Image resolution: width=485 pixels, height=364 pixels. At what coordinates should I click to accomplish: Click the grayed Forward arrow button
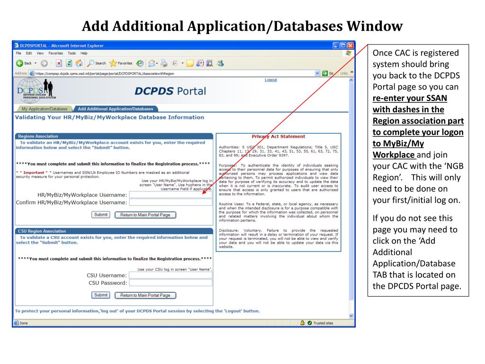click(44, 63)
